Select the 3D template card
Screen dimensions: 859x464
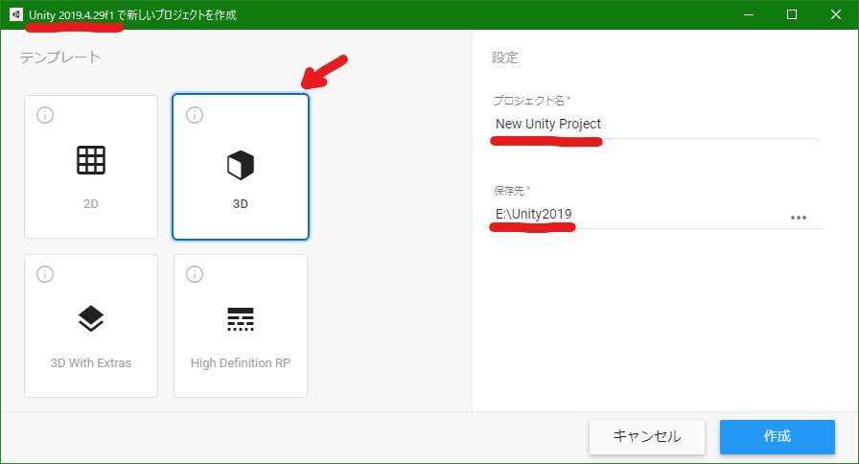(241, 167)
